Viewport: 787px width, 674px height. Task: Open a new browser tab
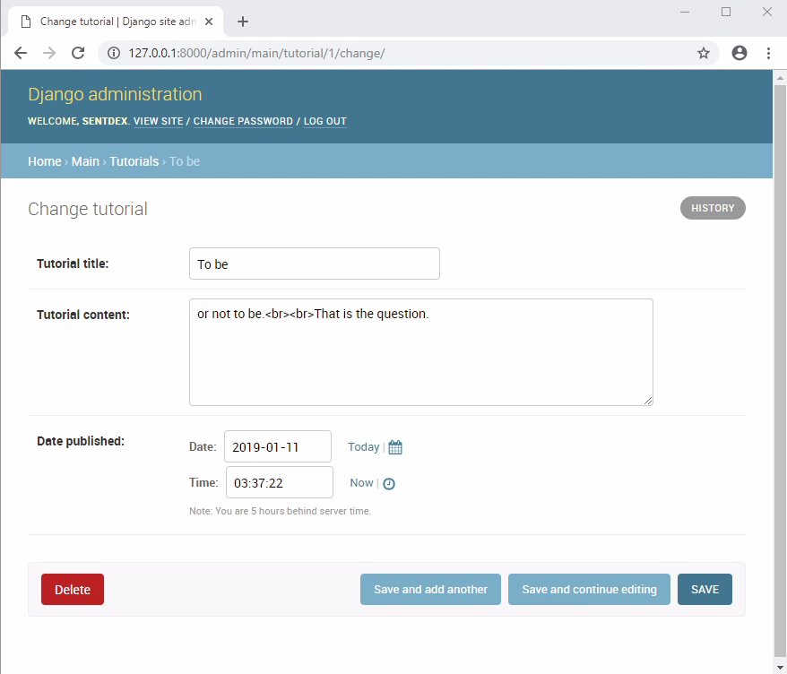coord(242,22)
